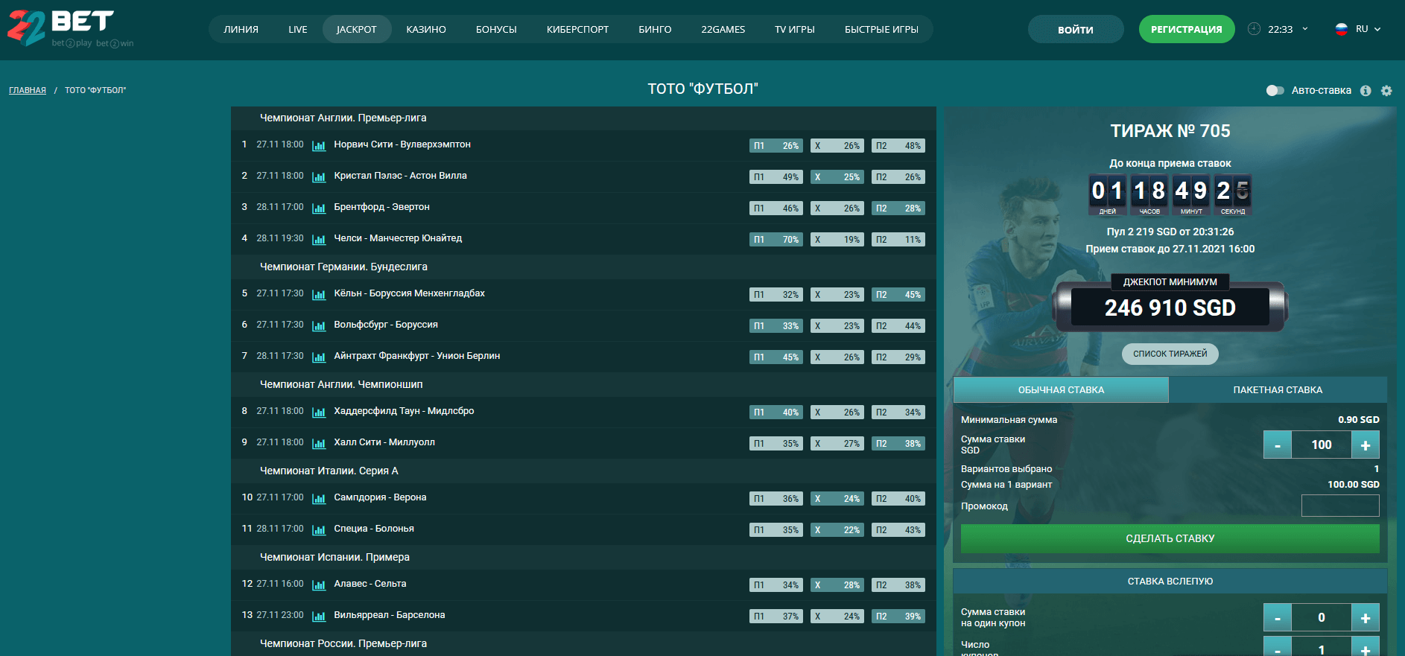Go to the КАЗИНО section

point(426,30)
